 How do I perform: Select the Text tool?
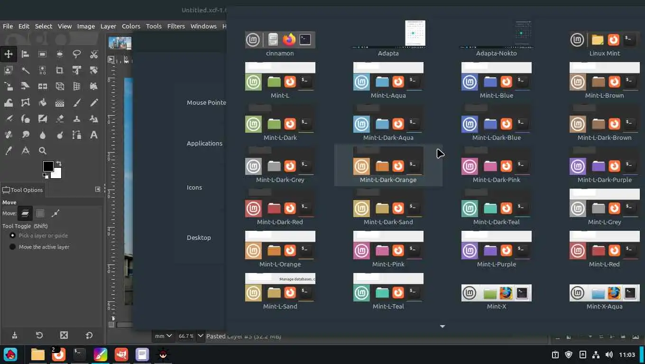point(94,135)
